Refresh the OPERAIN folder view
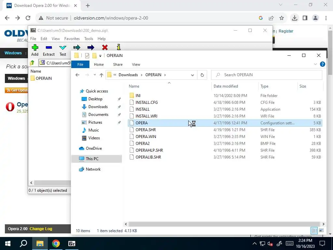333x250 pixels. tap(202, 75)
